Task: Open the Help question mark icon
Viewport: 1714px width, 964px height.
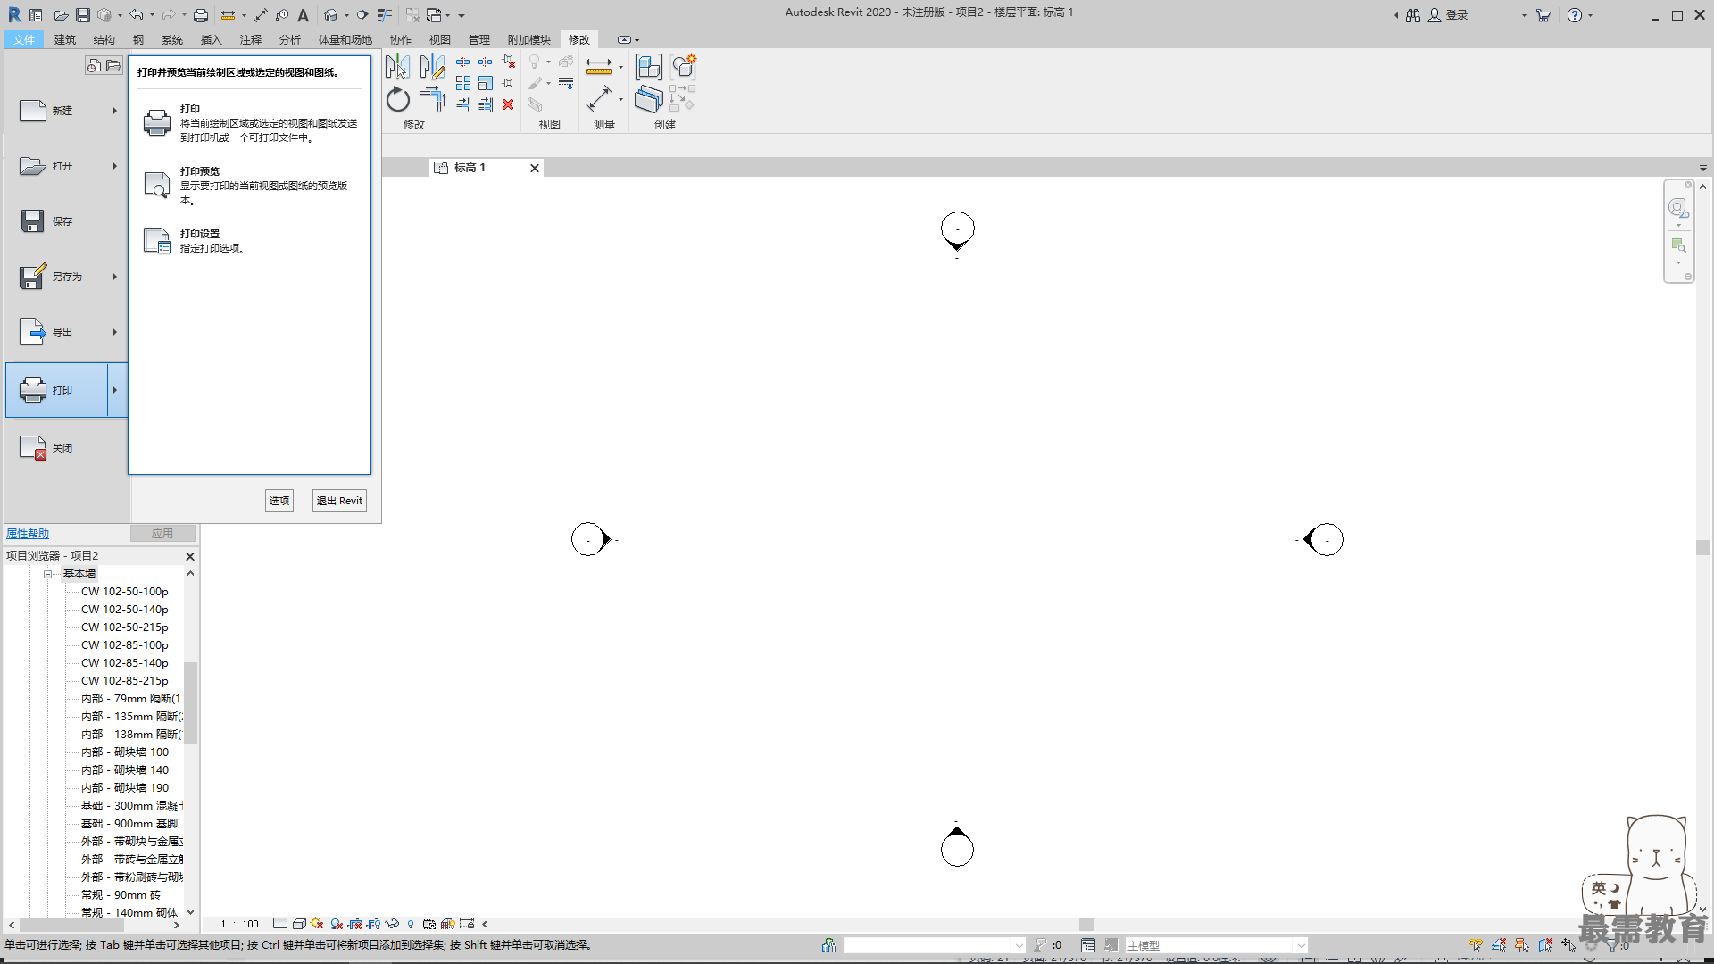Action: [x=1575, y=15]
